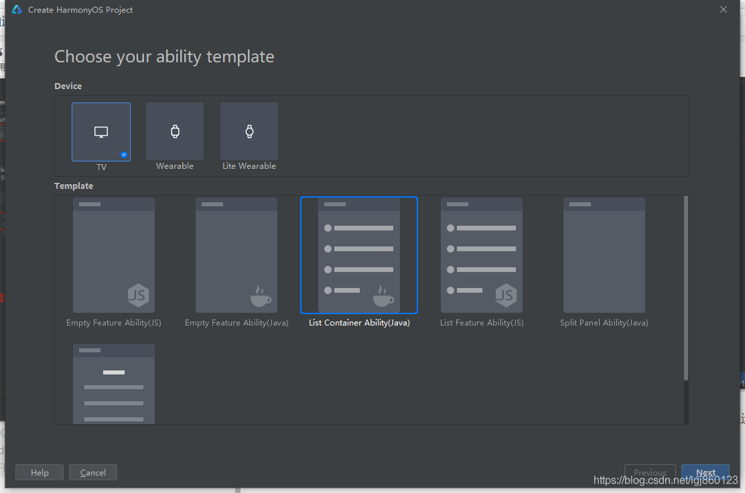Click the 'Lite Wearable' label text
The width and height of the screenshot is (745, 493).
coord(249,166)
